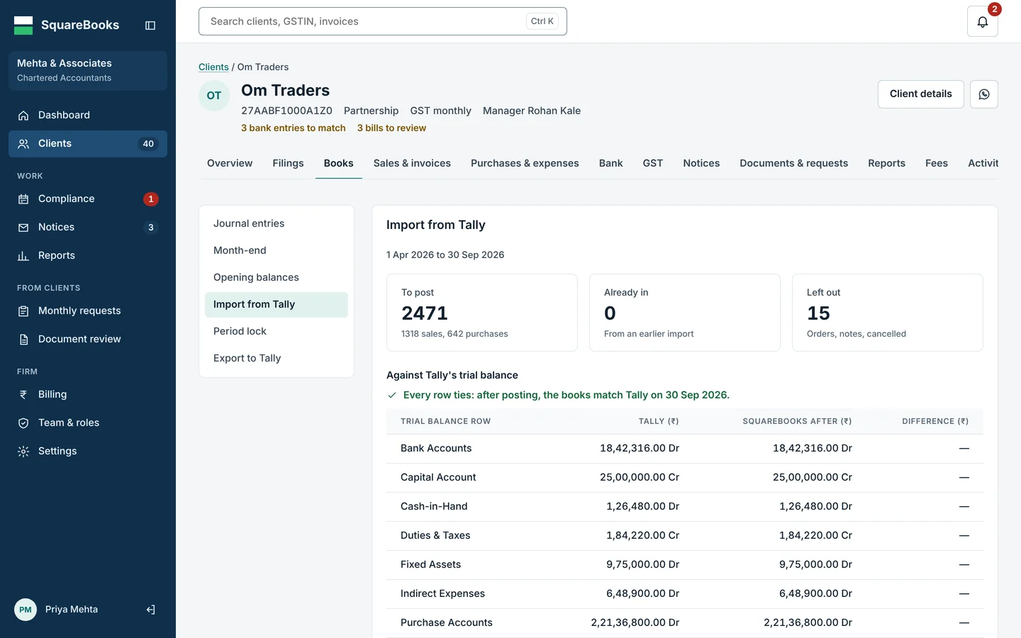Open Dashboard from the sidebar

pos(88,115)
